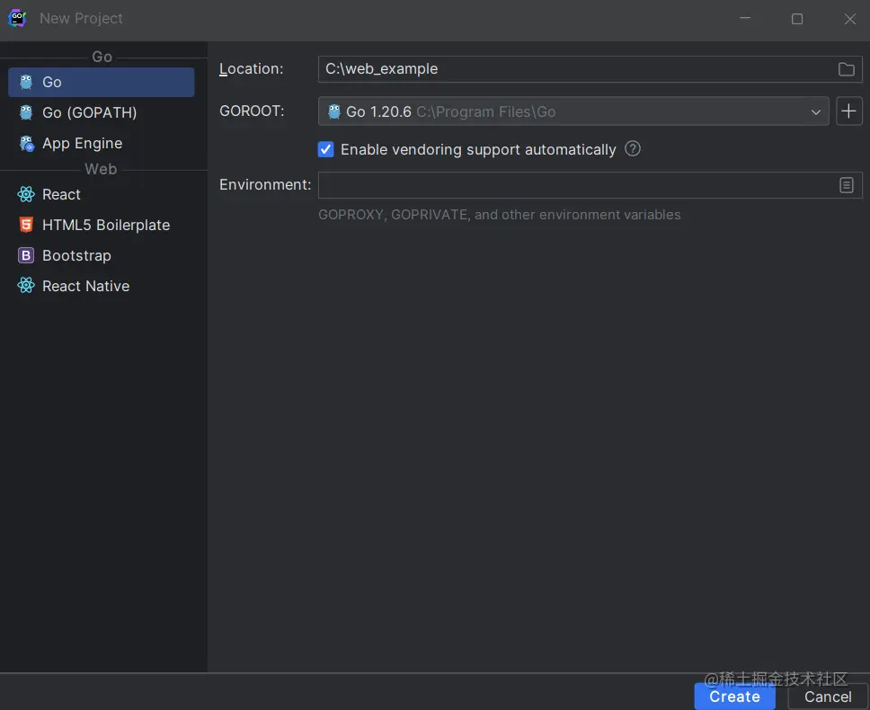
Task: Click the GoLand logo in title bar
Action: pyautogui.click(x=17, y=18)
